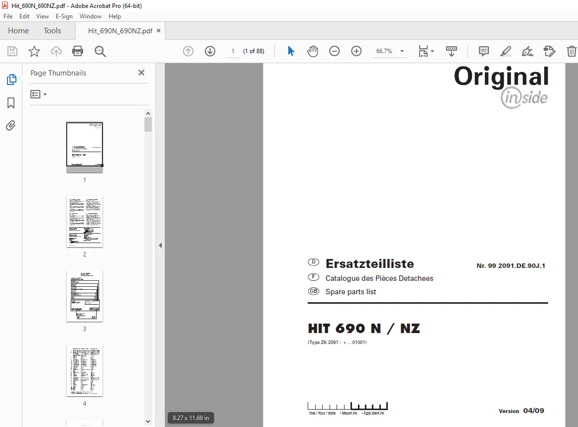Print the document using the printer icon

tap(78, 51)
